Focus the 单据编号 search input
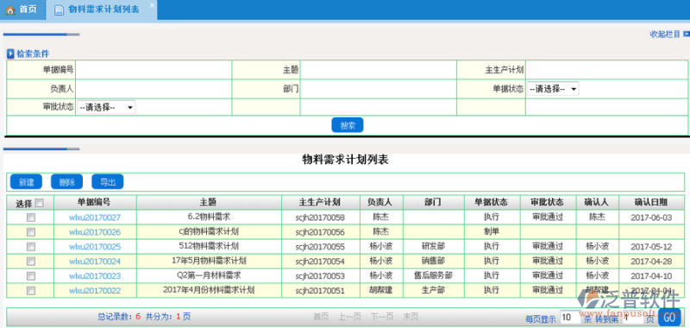The width and height of the screenshot is (690, 328). click(154, 70)
